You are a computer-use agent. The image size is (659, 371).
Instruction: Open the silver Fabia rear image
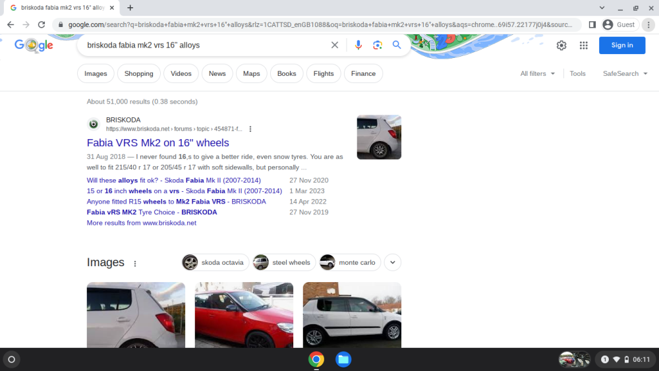136,315
